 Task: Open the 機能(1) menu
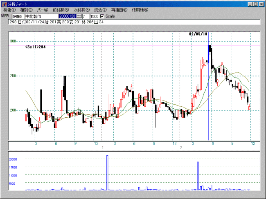9,9
